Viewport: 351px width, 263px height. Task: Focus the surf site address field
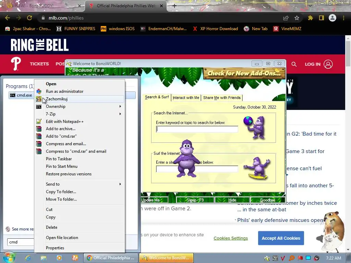click(x=197, y=169)
